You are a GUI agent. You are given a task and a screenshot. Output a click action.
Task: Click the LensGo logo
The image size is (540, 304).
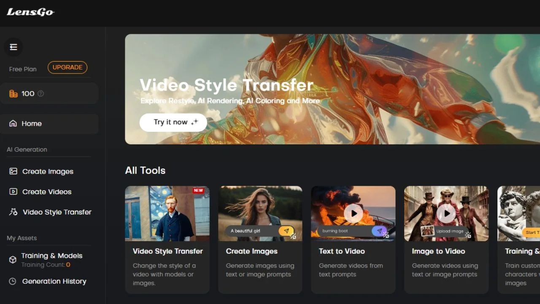[x=30, y=12]
